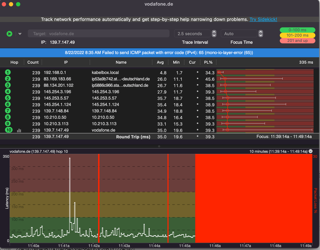Screen dimensions: 320x250
Task: Click the 11:40a time axis label
Action: 33,246
